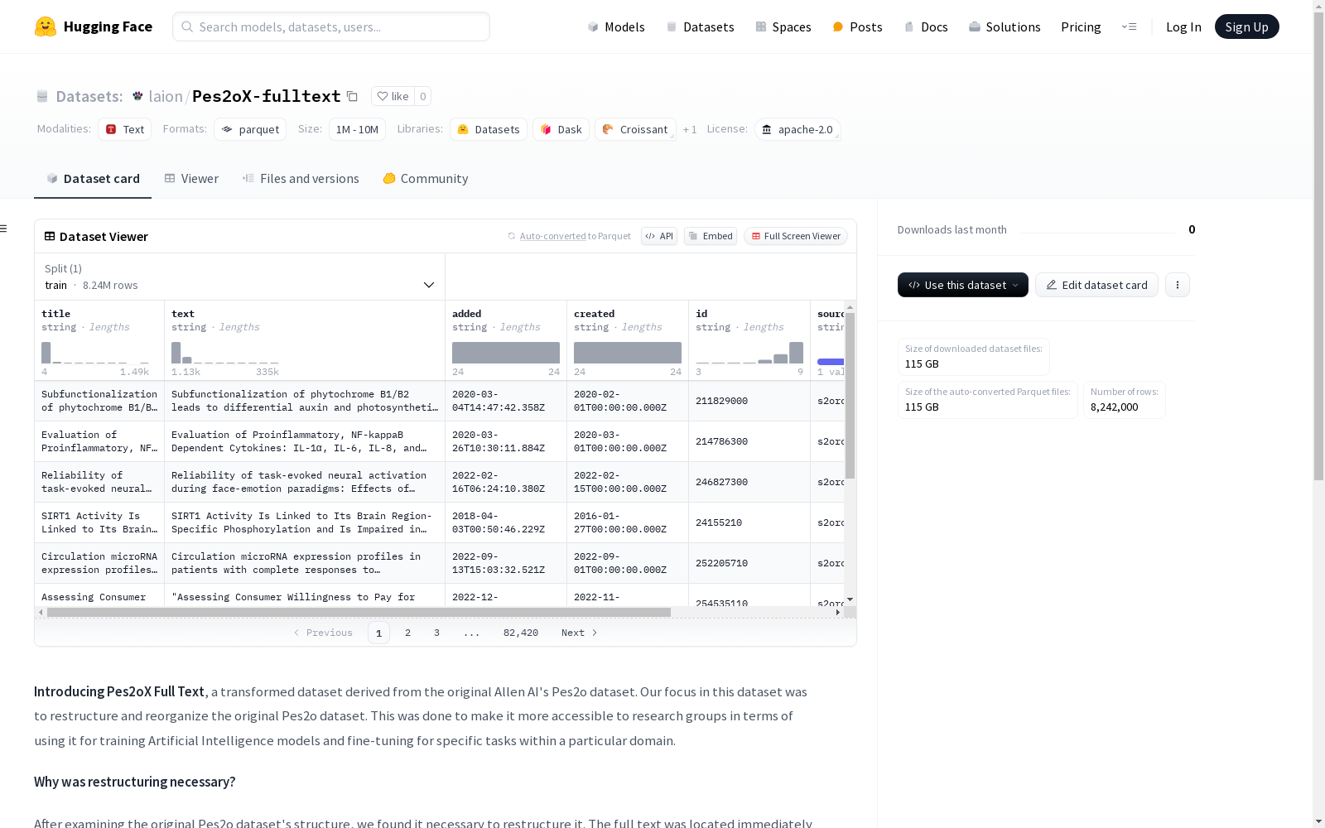Click the table horizontal scrollbar
Image resolution: width=1325 pixels, height=828 pixels.
coord(359,612)
